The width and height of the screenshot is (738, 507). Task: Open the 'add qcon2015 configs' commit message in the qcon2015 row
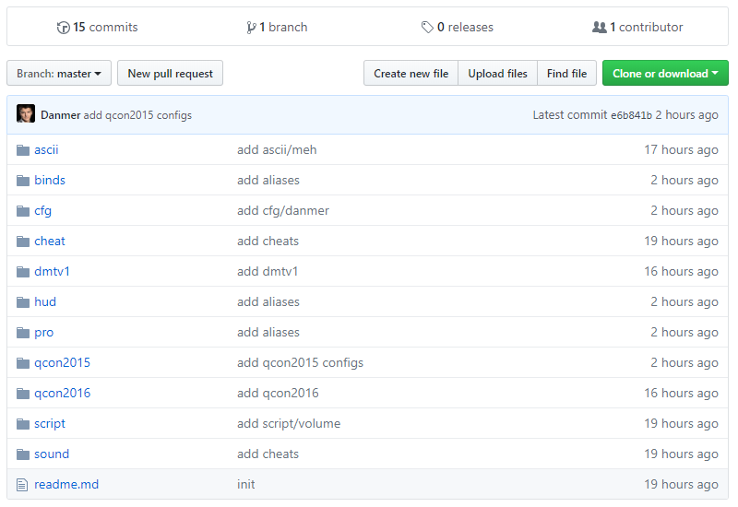click(x=300, y=362)
